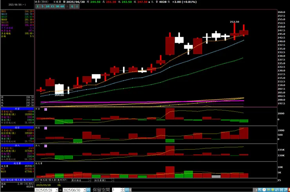Click the 2025/05/28 timeline date label
The width and height of the screenshot is (290, 192).
tap(43, 185)
